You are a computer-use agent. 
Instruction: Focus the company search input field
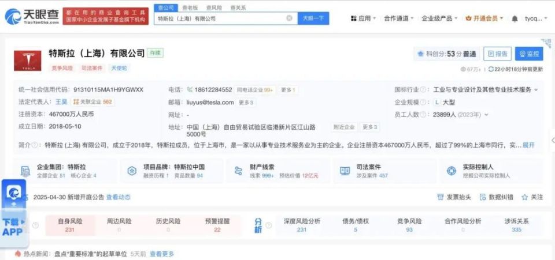225,18
